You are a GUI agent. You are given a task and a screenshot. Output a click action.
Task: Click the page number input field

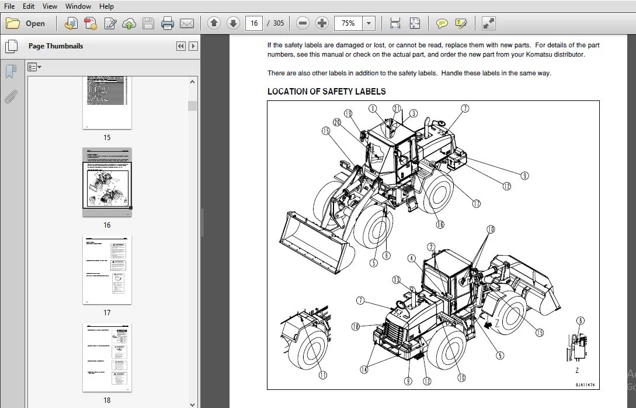[254, 23]
